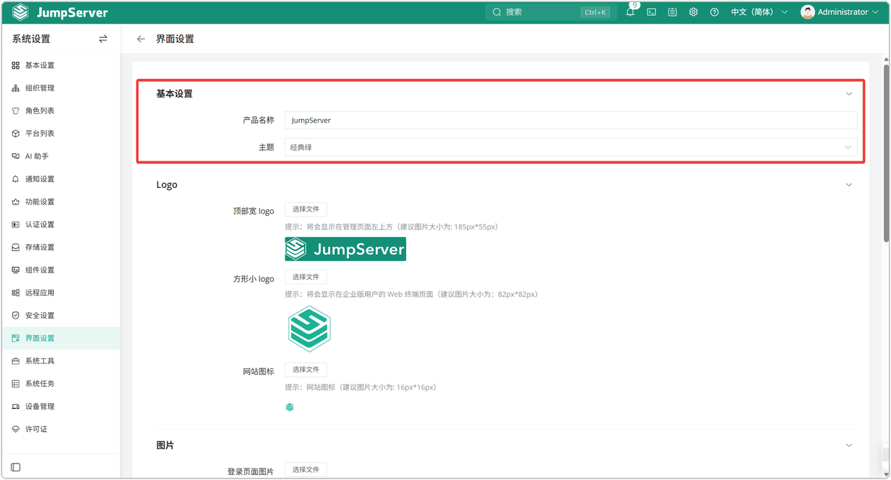Click the 基本设置 sidebar grid icon

coord(16,65)
